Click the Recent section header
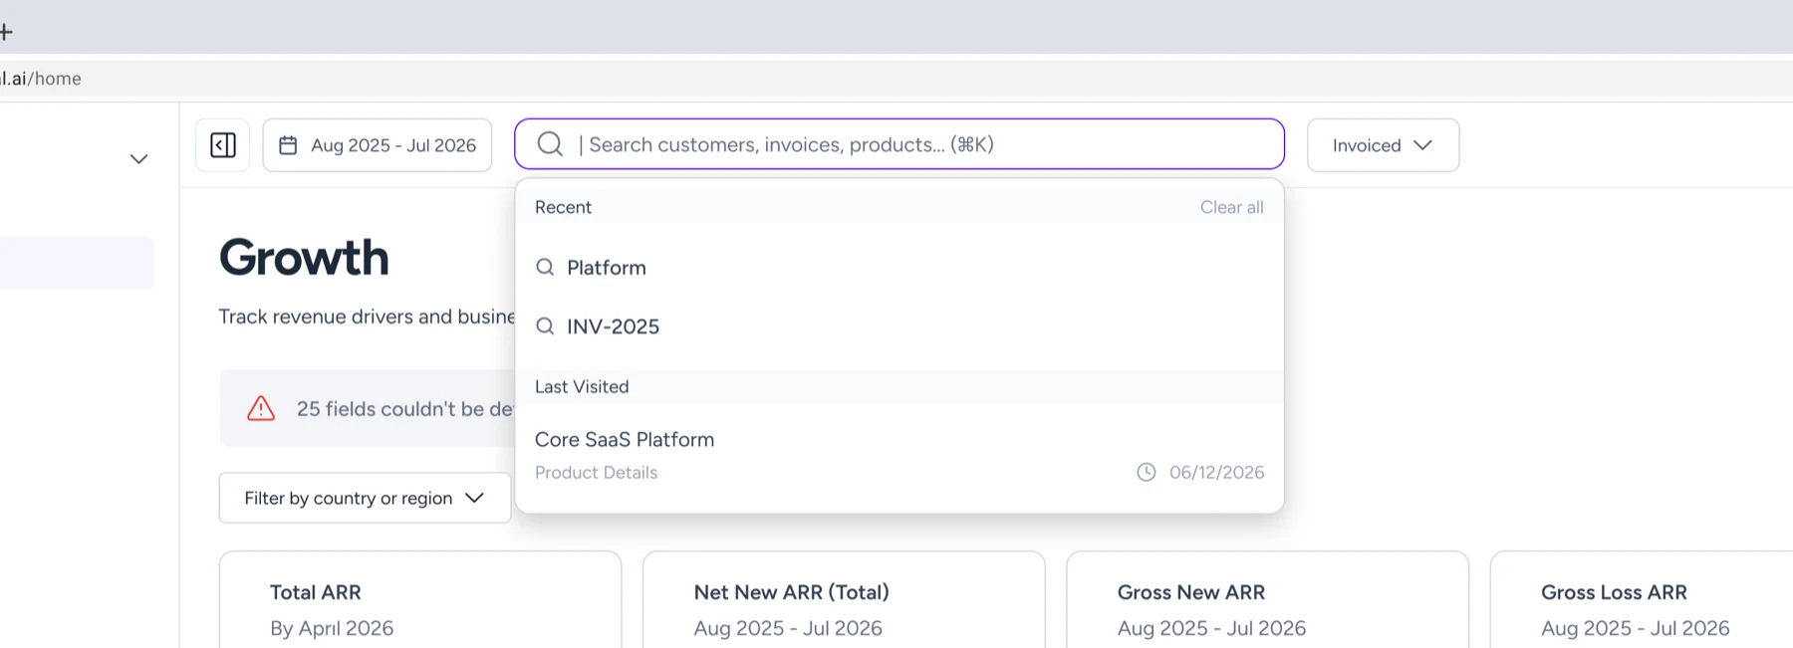The image size is (1793, 648). click(x=563, y=207)
